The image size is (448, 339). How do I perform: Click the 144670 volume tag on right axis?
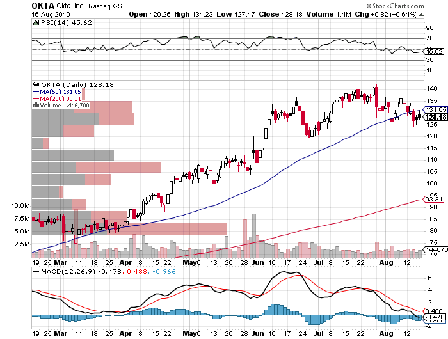point(436,249)
